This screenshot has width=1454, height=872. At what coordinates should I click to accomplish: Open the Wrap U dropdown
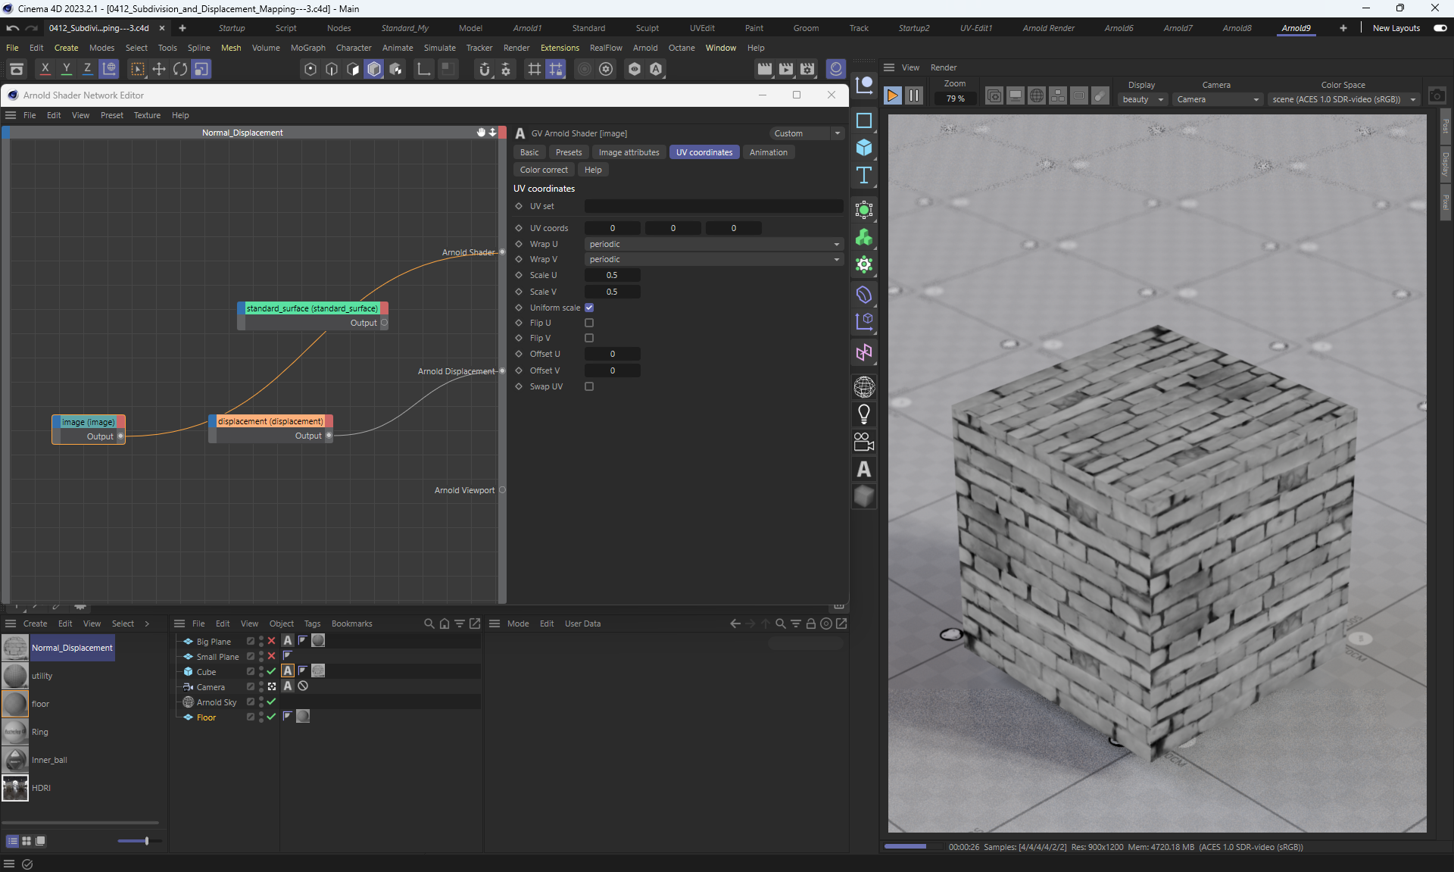click(x=714, y=244)
